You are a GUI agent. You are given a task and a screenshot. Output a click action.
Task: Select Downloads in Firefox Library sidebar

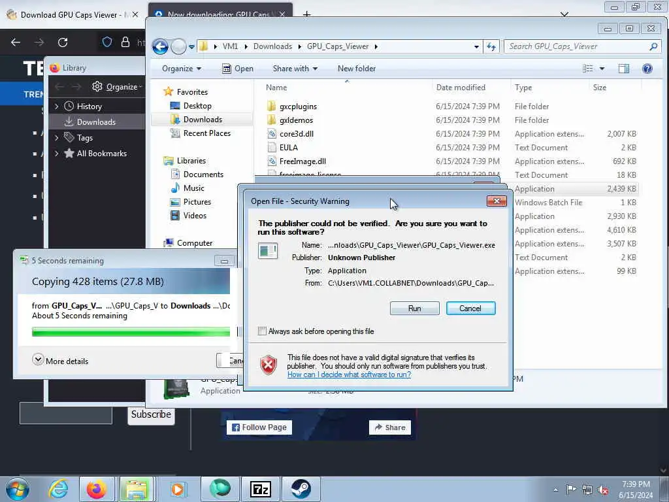[x=97, y=122]
